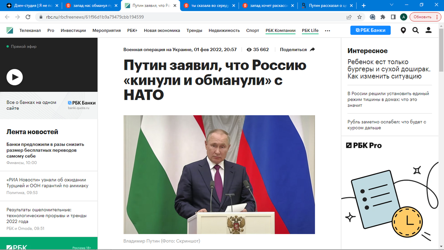Viewport: 444px width, 250px height.
Task: Bookmark this page with the star icon
Action: [x=359, y=17]
